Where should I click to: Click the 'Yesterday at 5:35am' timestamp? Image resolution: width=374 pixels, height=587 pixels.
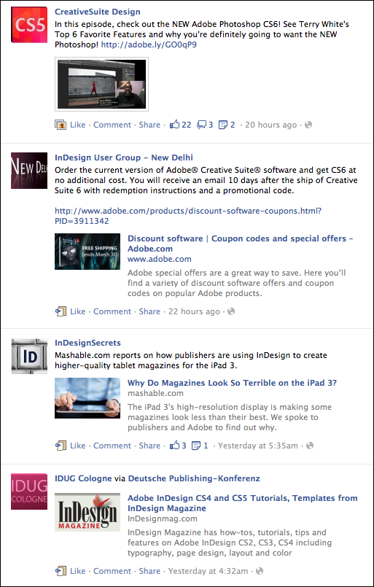(x=258, y=446)
